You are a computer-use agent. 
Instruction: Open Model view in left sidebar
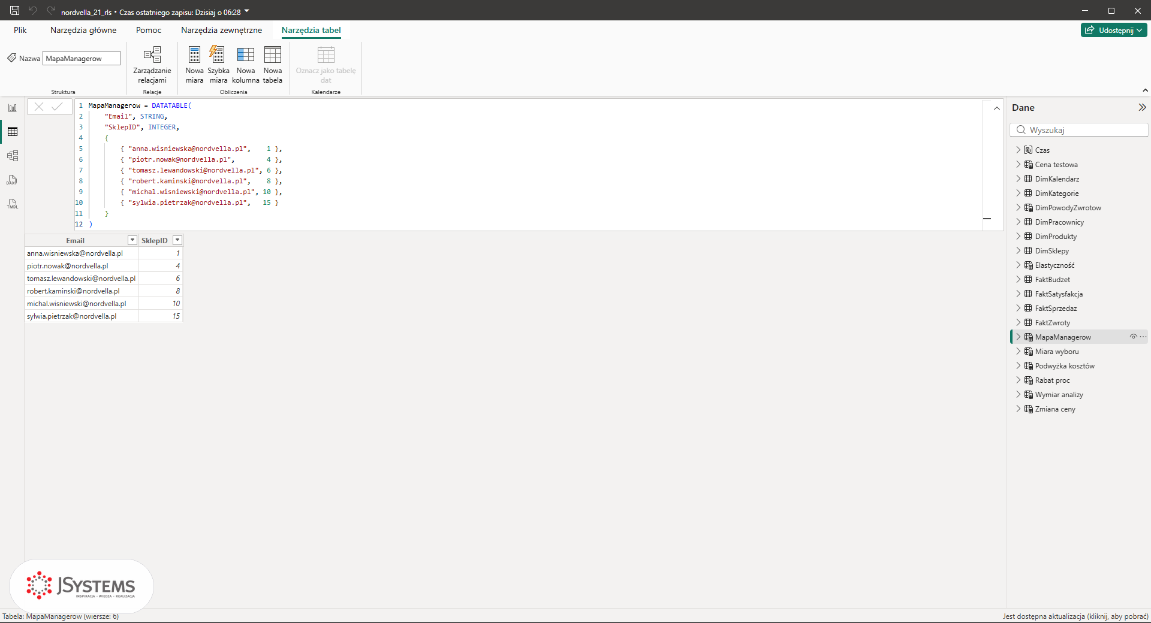[x=13, y=156]
